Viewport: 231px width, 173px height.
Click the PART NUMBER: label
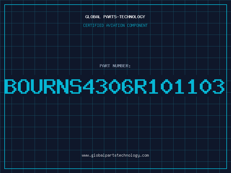(x=115, y=66)
